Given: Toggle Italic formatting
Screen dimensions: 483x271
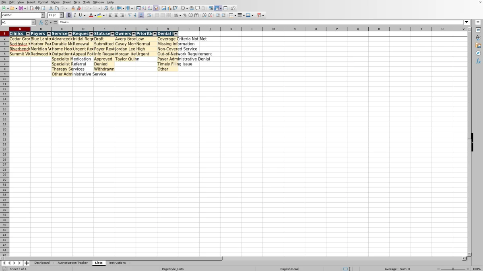Looking at the screenshot, I should pyautogui.click(x=74, y=15).
